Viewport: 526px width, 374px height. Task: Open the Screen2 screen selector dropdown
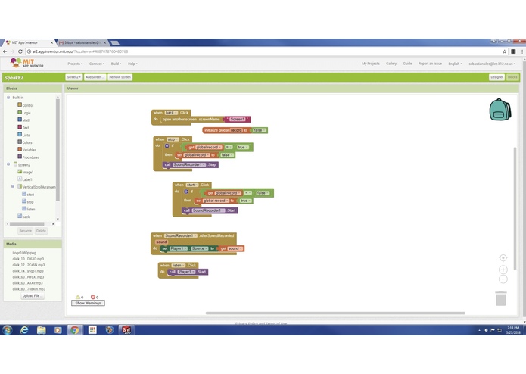click(74, 77)
